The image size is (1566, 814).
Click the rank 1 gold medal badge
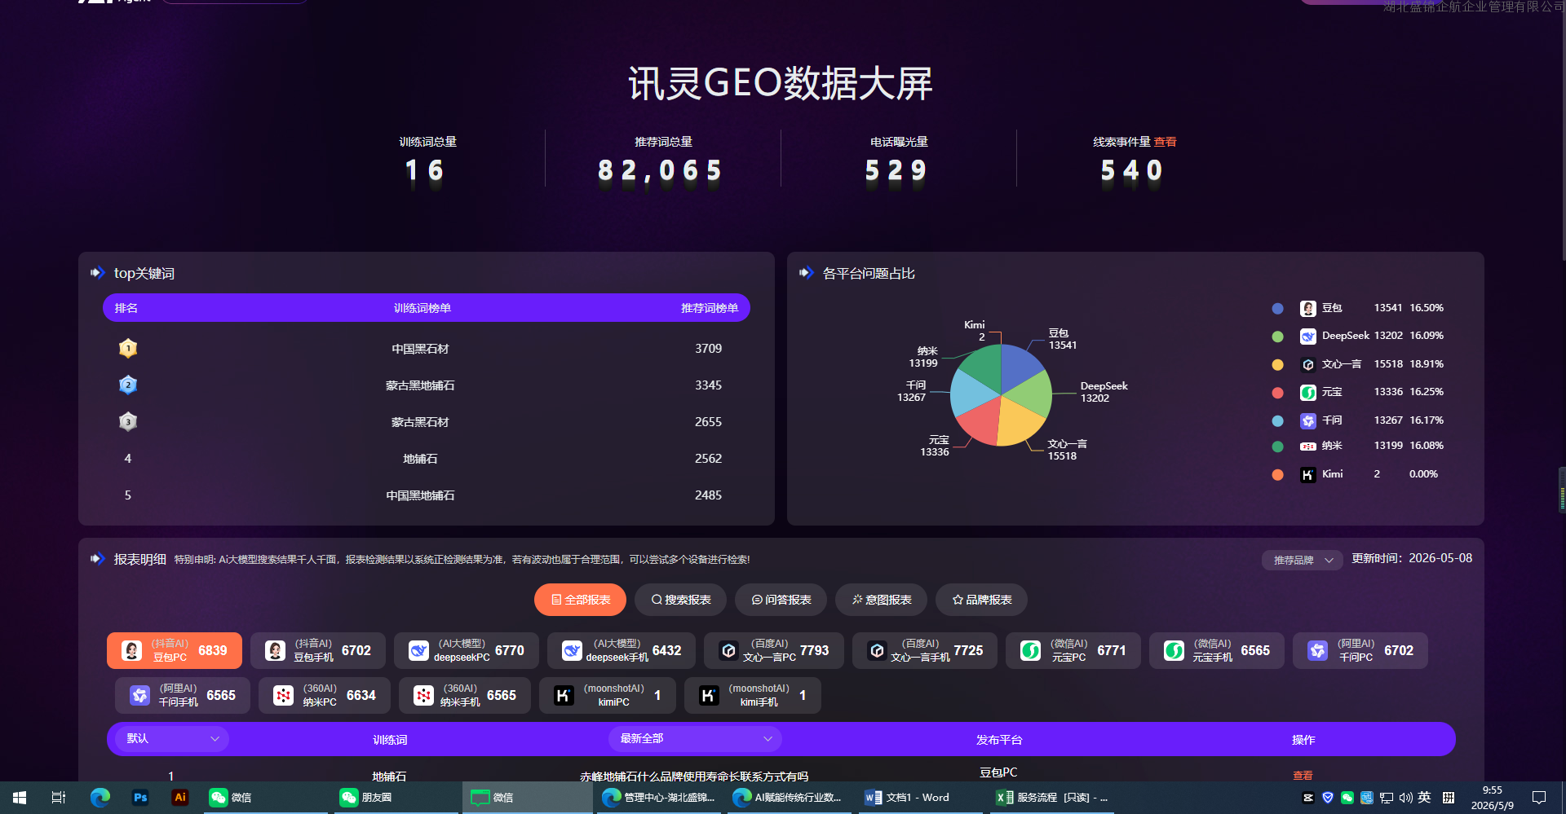(128, 348)
